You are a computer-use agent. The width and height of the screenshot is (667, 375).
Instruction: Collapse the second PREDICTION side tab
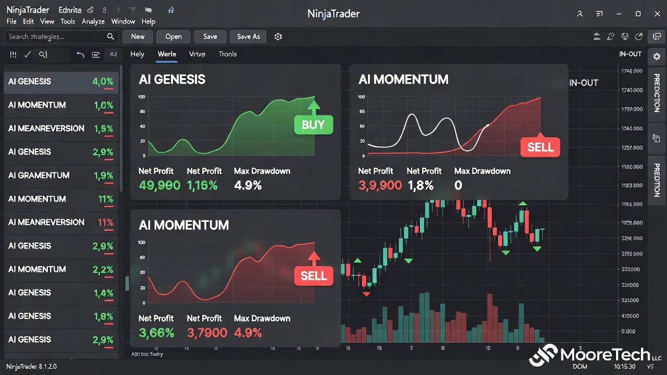click(x=656, y=180)
